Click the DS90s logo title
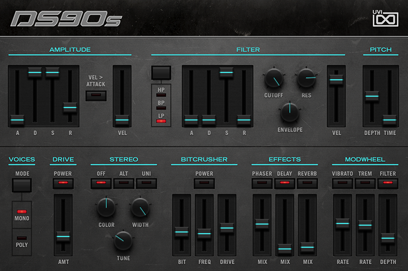 coord(66,19)
